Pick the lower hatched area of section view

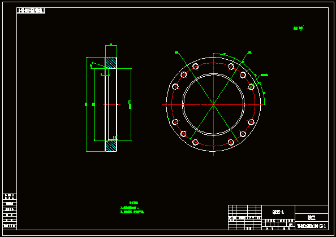(111, 146)
